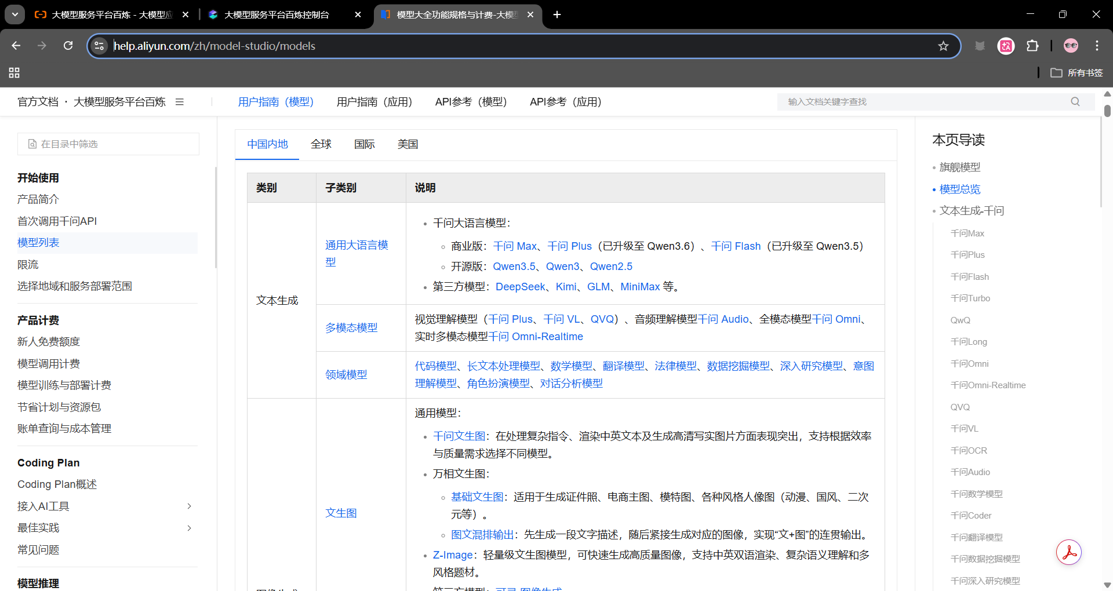This screenshot has width=1113, height=591.
Task: Open the API参考（模型） navigation tab
Action: click(x=471, y=102)
